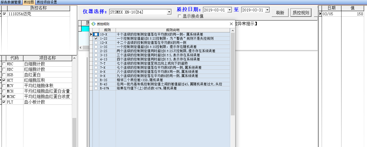Click the 质控规则 dialog title icon
The height and width of the screenshot is (147, 367).
(x=94, y=24)
